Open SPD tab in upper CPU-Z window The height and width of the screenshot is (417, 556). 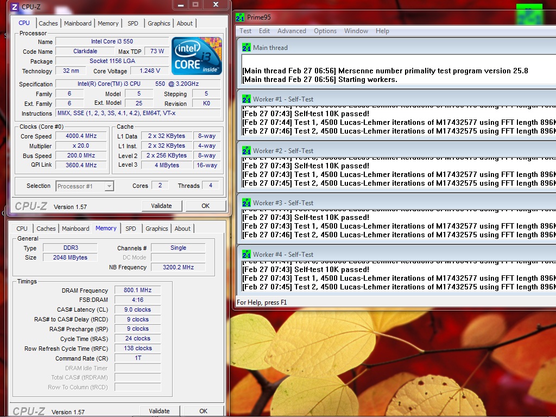click(133, 23)
